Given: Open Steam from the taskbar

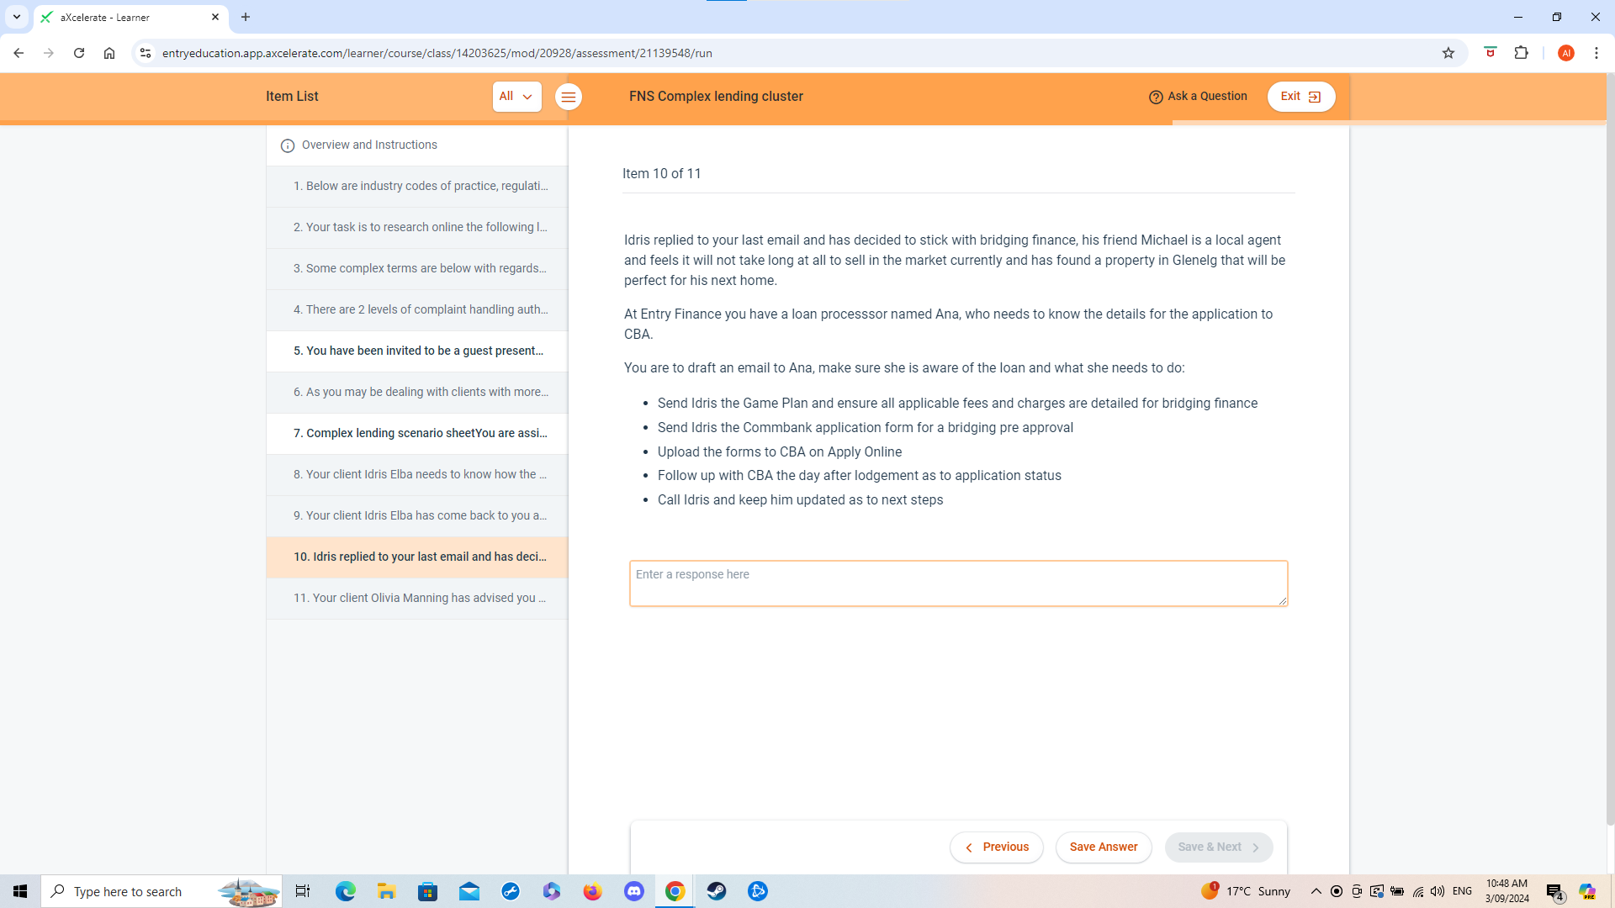Looking at the screenshot, I should (x=716, y=891).
